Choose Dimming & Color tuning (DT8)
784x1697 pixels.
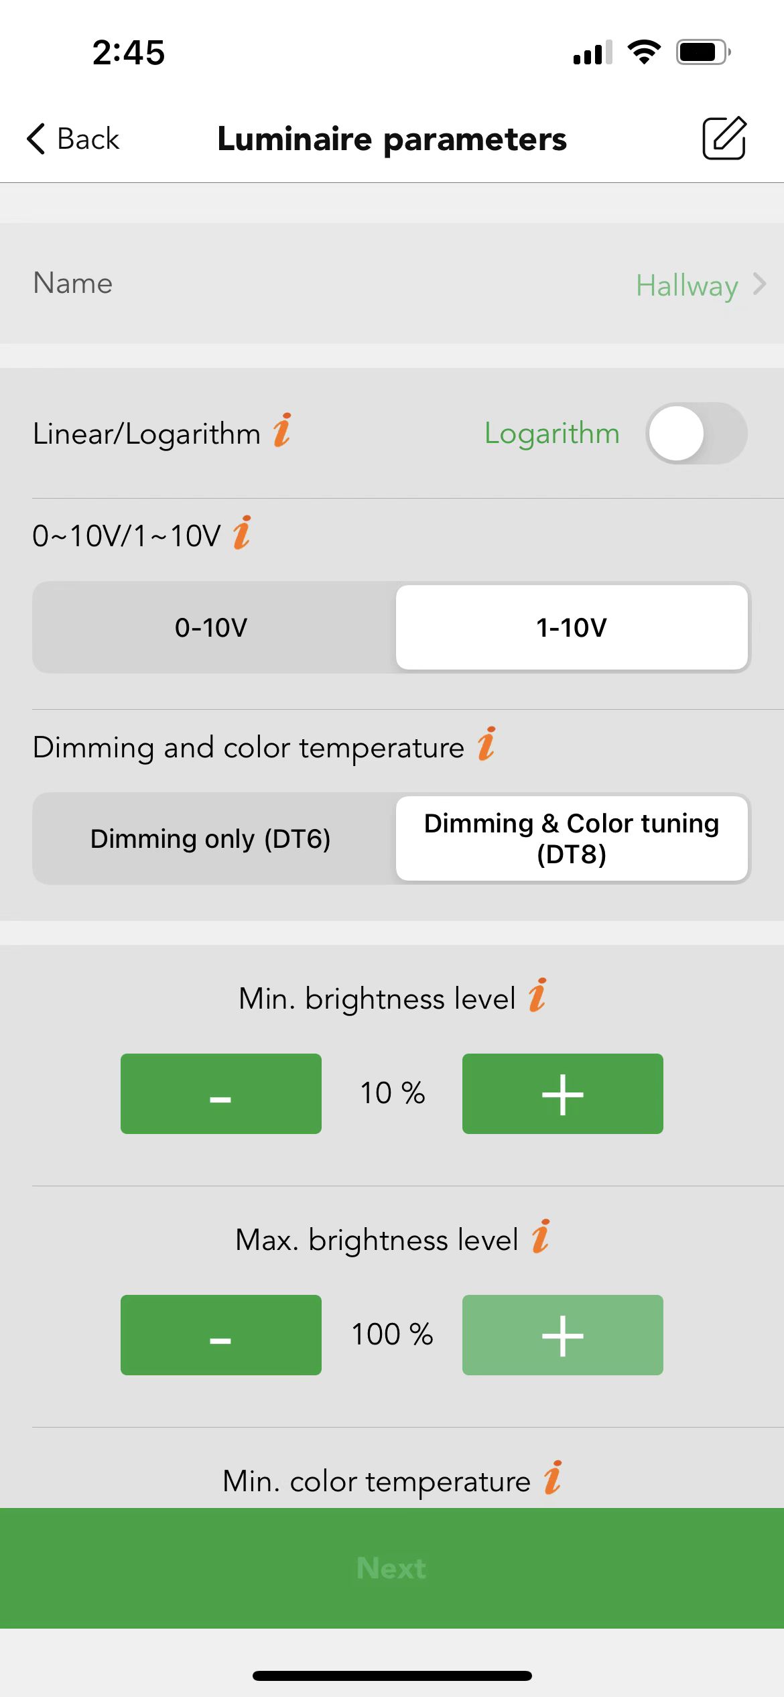(572, 838)
